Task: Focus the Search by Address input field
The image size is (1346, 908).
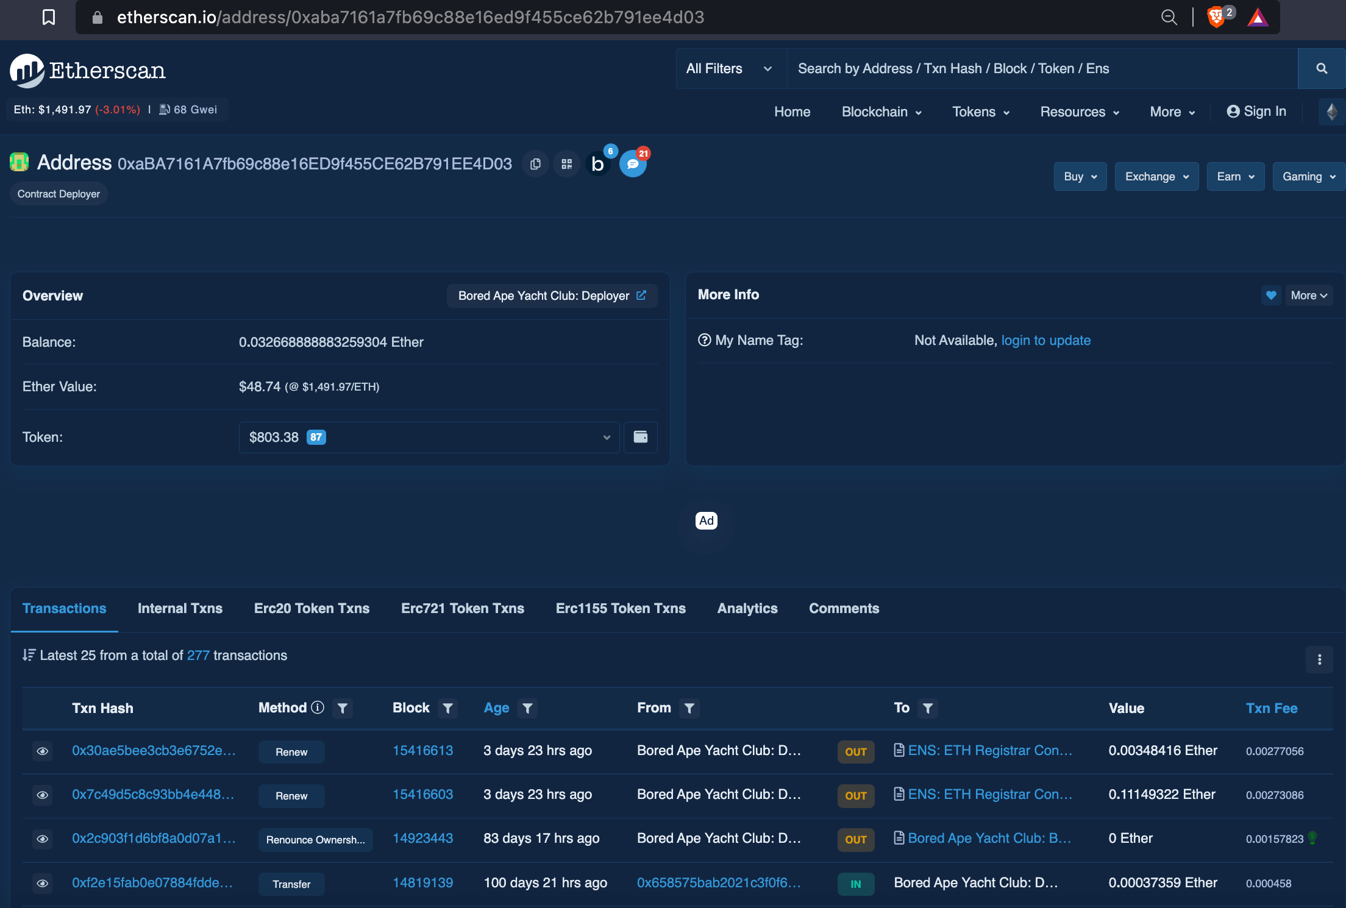Action: pyautogui.click(x=1042, y=68)
